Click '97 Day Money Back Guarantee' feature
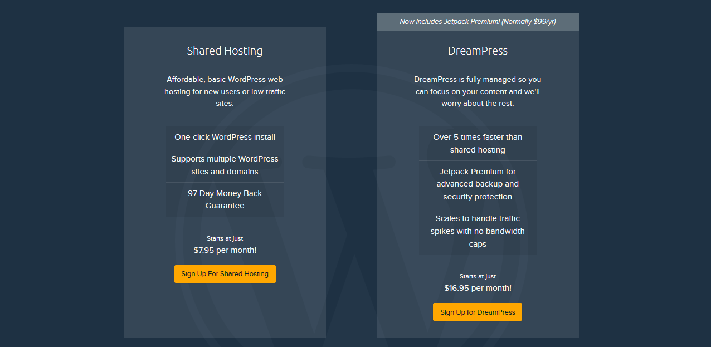The height and width of the screenshot is (347, 711). pos(225,199)
